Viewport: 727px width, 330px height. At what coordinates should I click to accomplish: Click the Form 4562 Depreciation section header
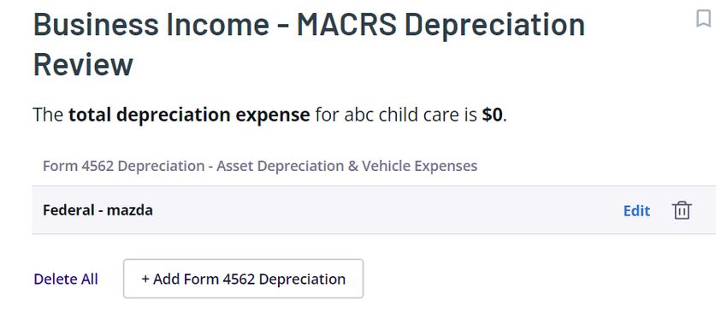point(260,166)
